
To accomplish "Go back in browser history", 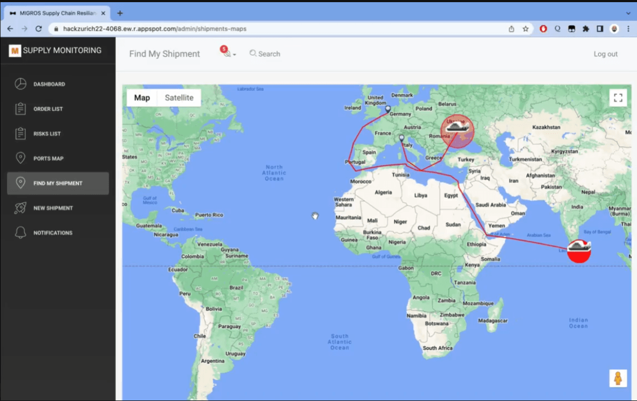I will (x=10, y=29).
